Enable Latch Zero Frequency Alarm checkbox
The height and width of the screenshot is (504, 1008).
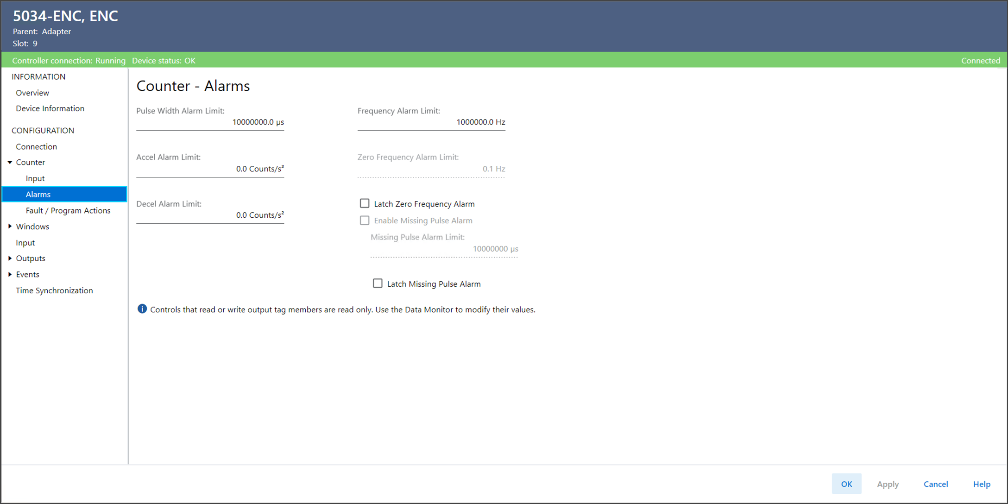[x=365, y=204]
